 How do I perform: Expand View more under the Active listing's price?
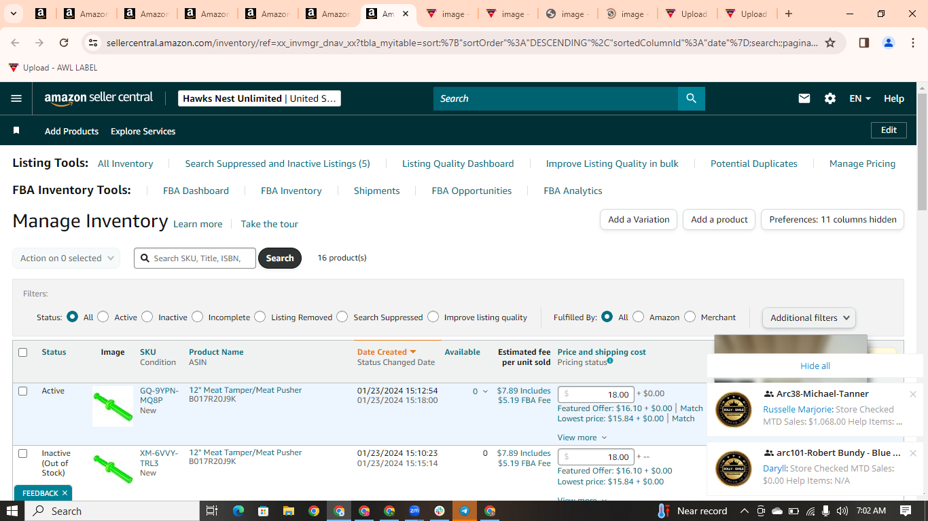click(x=582, y=438)
